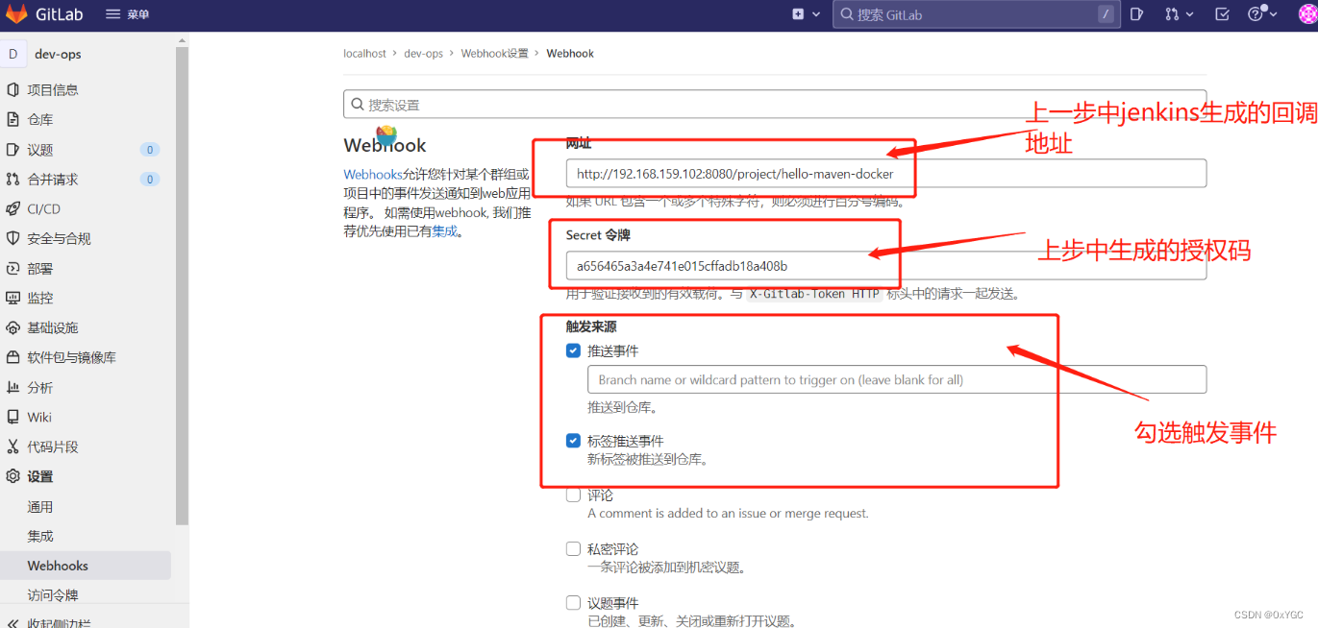Image resolution: width=1318 pixels, height=628 pixels.
Task: Open 项目信息 in sidebar
Action: click(x=53, y=90)
